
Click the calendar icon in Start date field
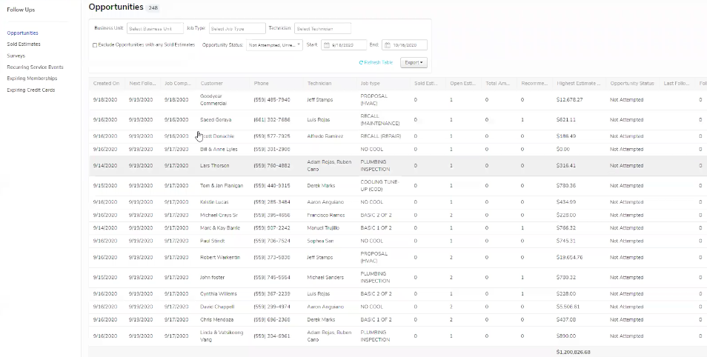point(327,45)
